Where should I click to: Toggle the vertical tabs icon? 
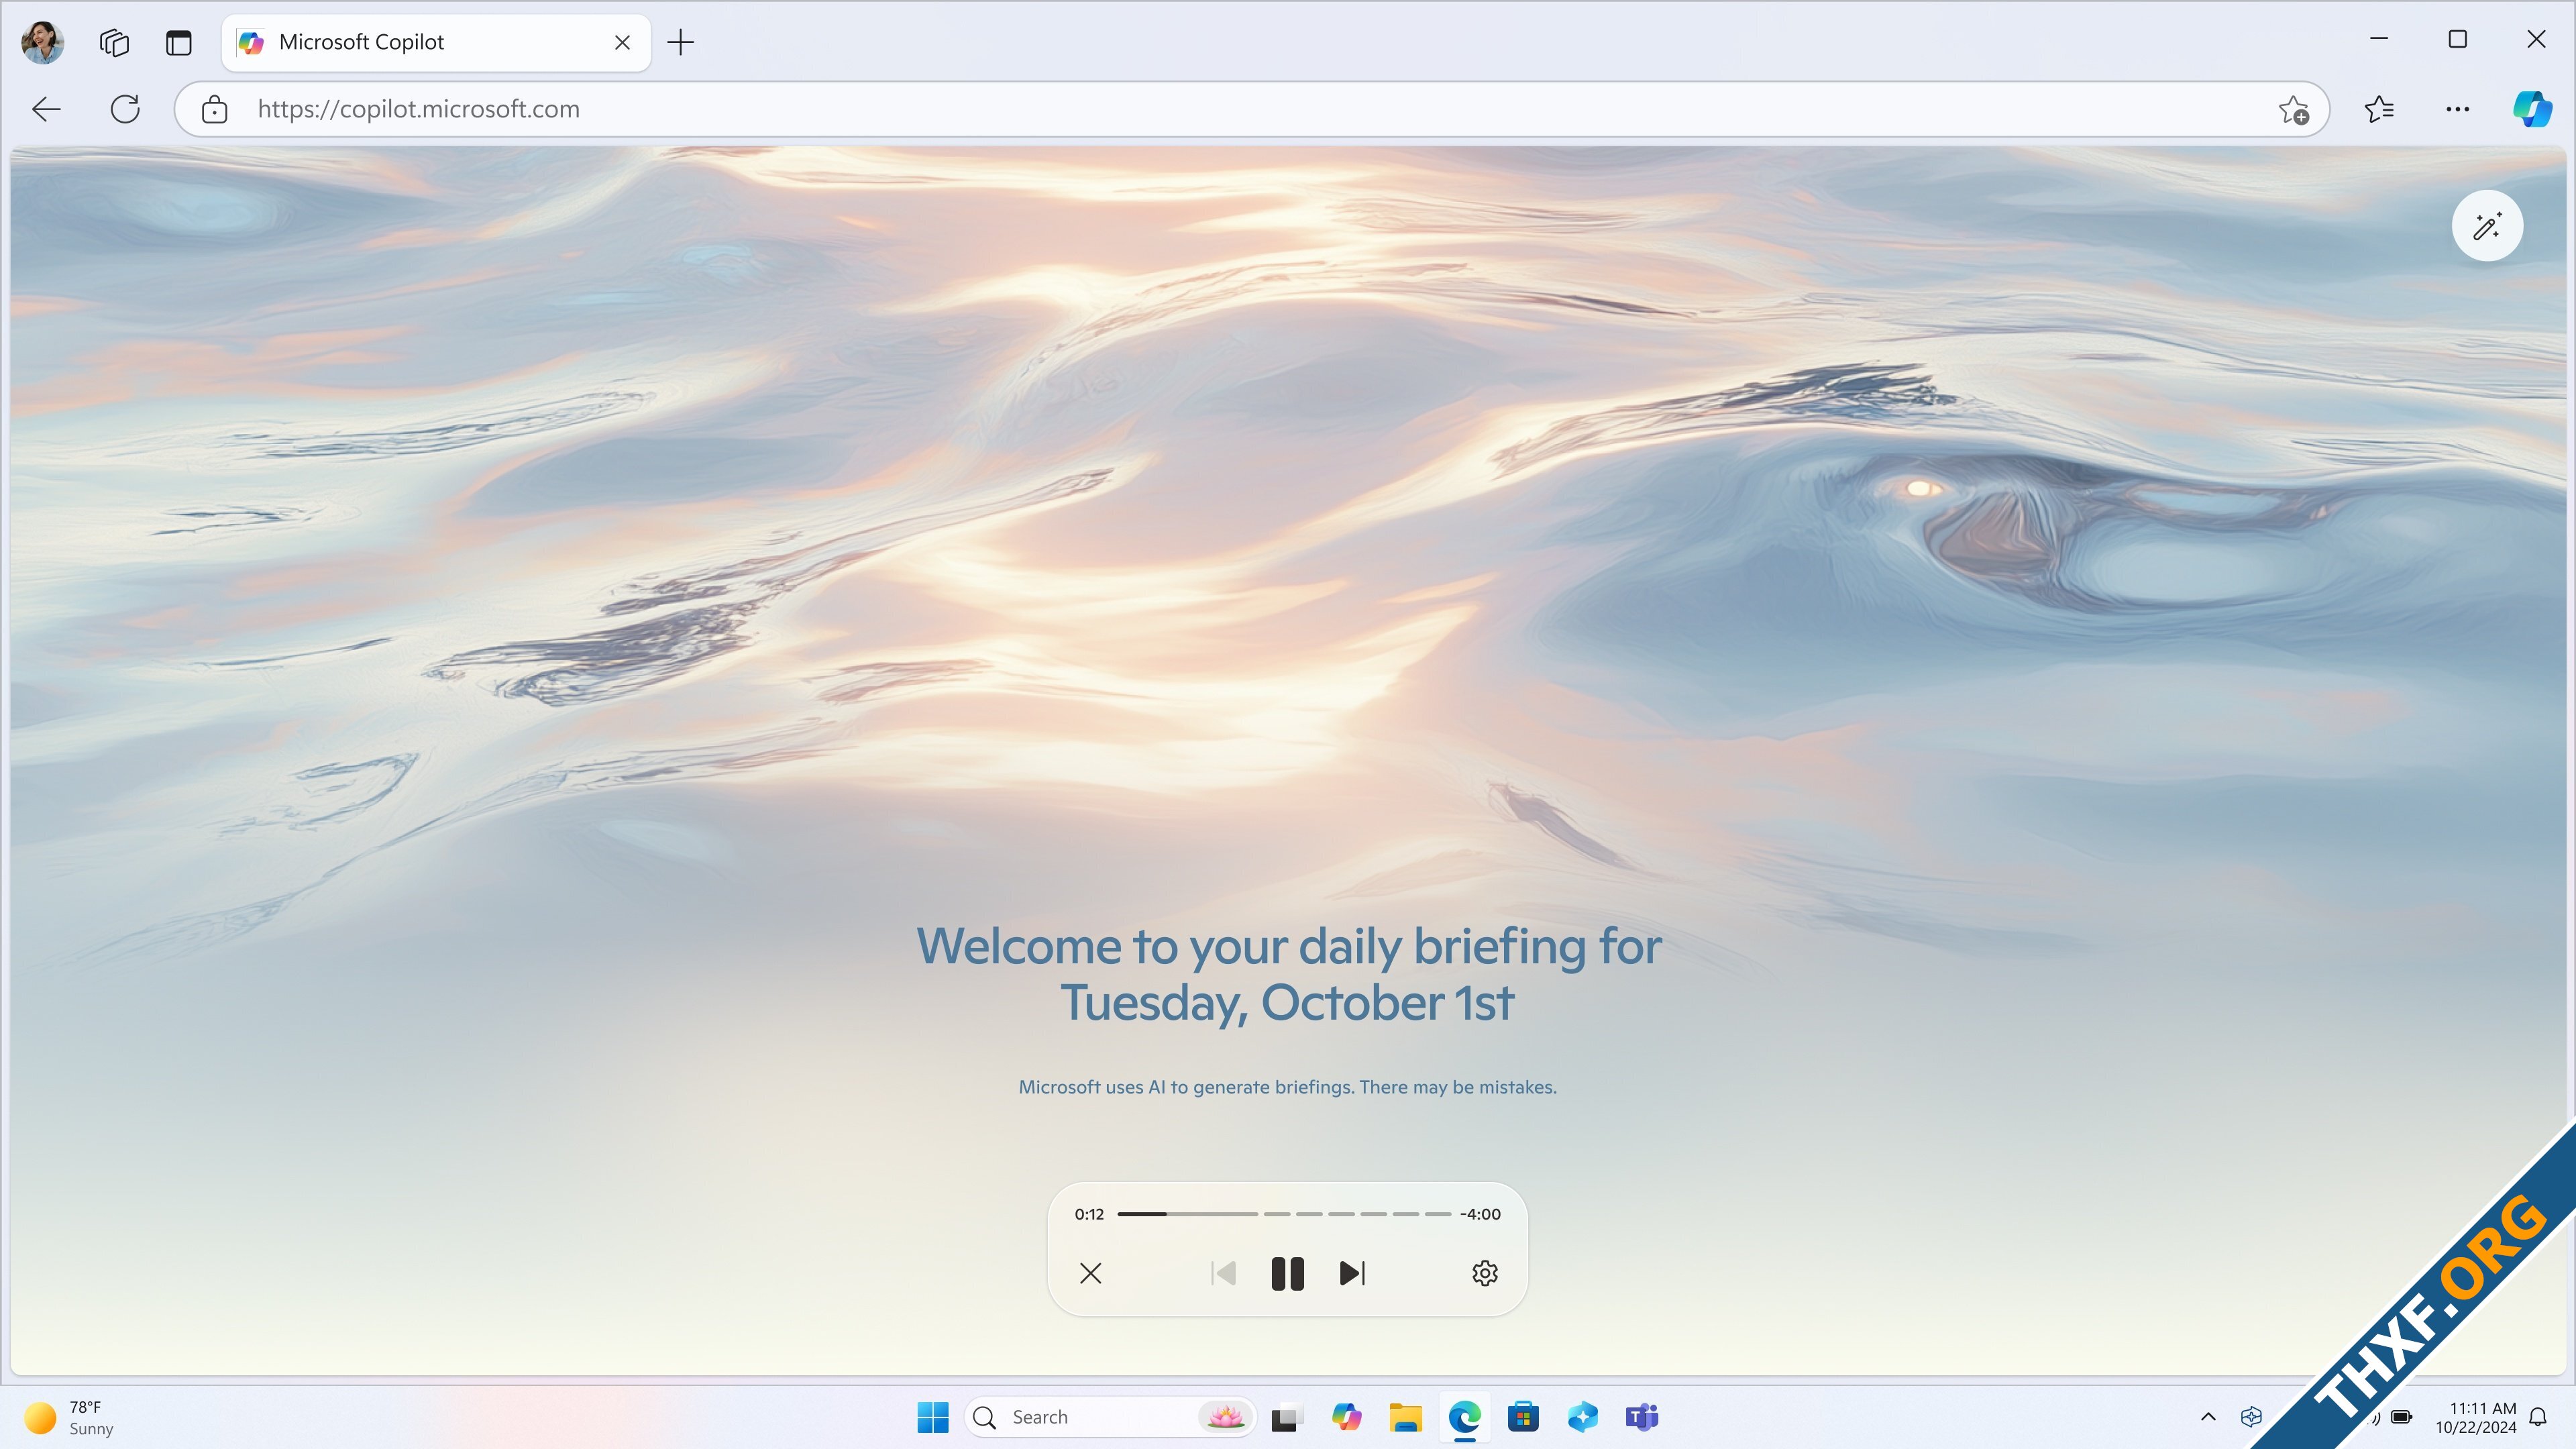(179, 42)
